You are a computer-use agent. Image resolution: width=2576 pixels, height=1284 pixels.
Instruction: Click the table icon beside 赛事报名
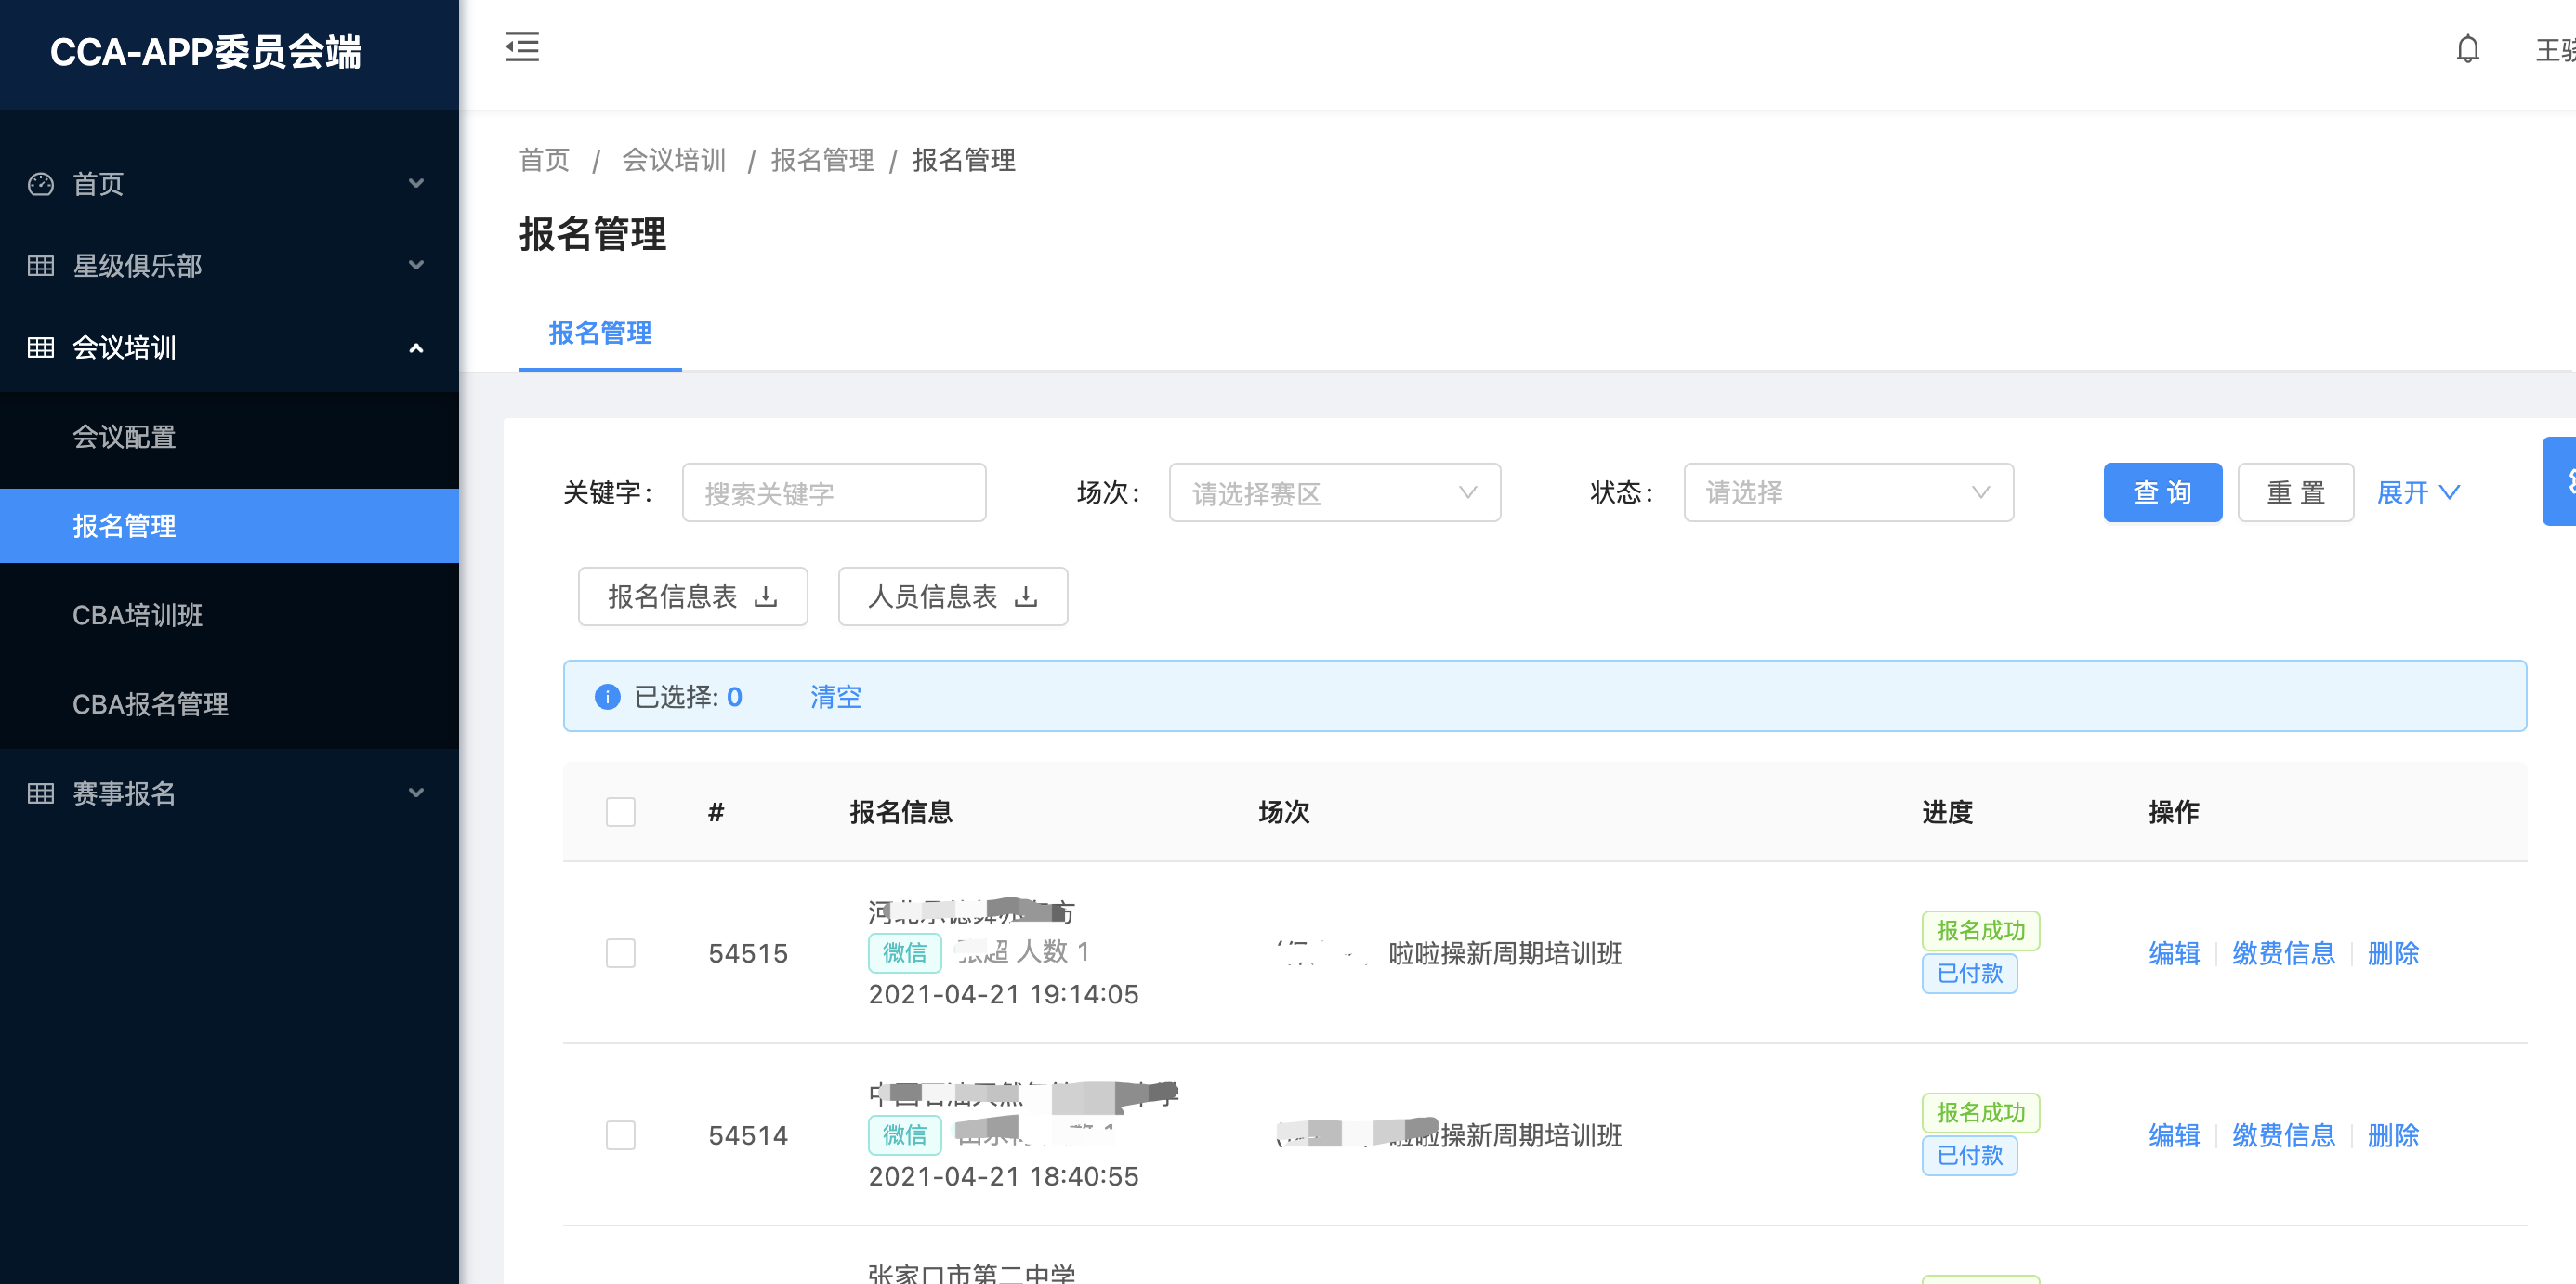(41, 794)
